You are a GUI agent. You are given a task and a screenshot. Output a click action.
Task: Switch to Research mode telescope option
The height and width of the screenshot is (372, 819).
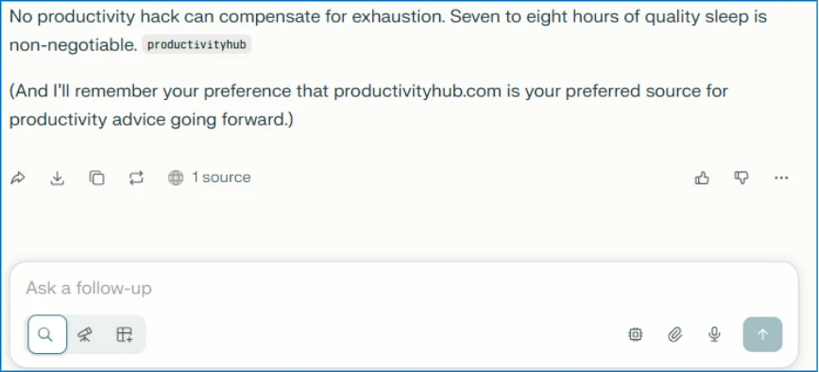click(85, 334)
